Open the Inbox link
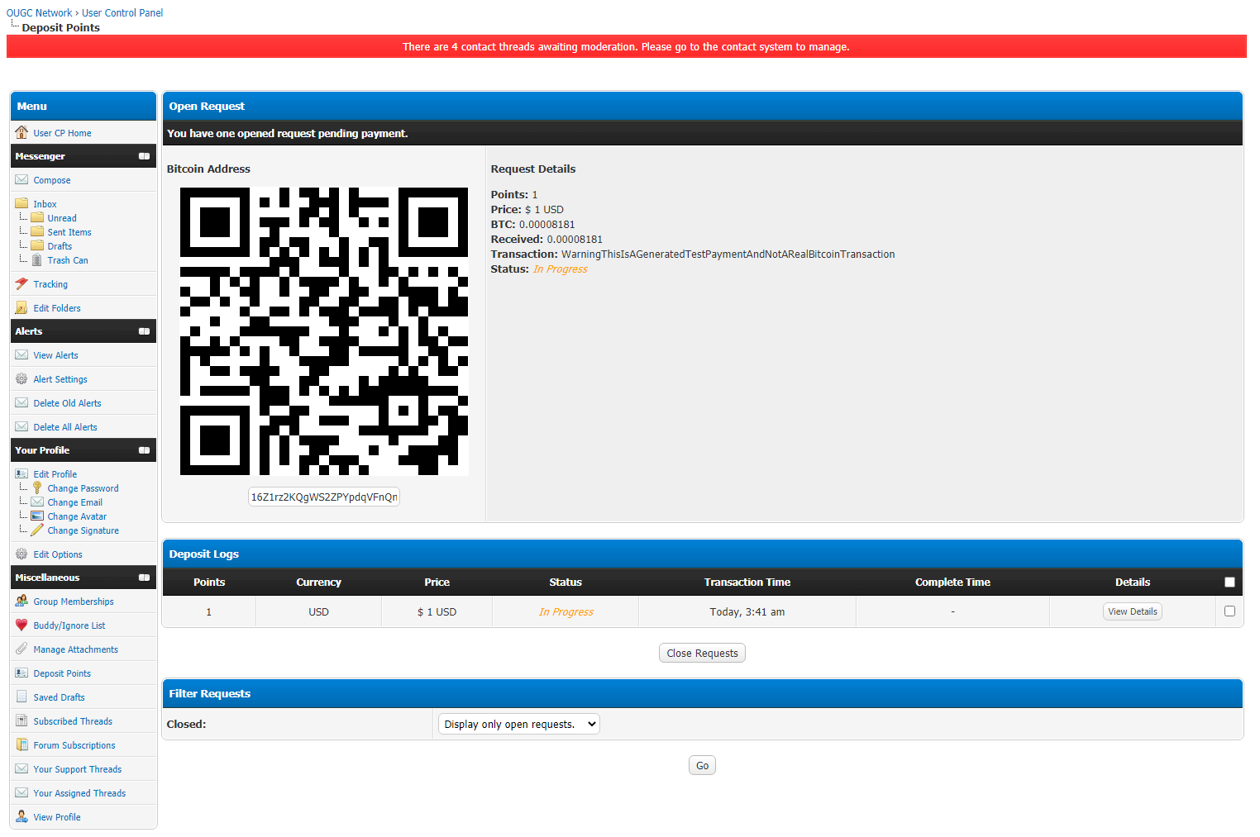This screenshot has height=837, width=1260. pos(45,204)
